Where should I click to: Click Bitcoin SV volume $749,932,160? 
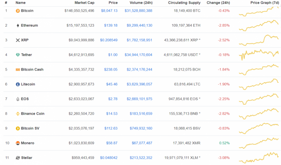[x=141, y=128]
